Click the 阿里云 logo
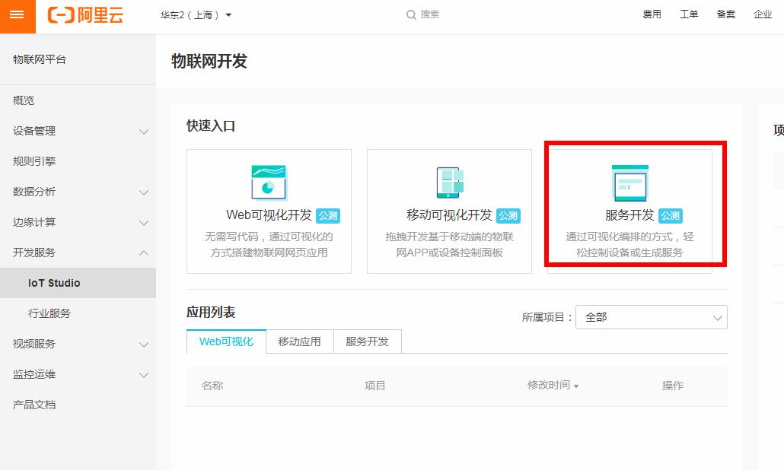Viewport: 784px width, 470px height. click(x=85, y=15)
